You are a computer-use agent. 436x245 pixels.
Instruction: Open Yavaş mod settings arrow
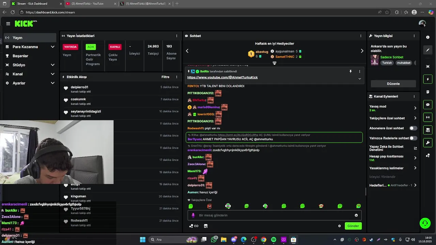tap(415, 108)
